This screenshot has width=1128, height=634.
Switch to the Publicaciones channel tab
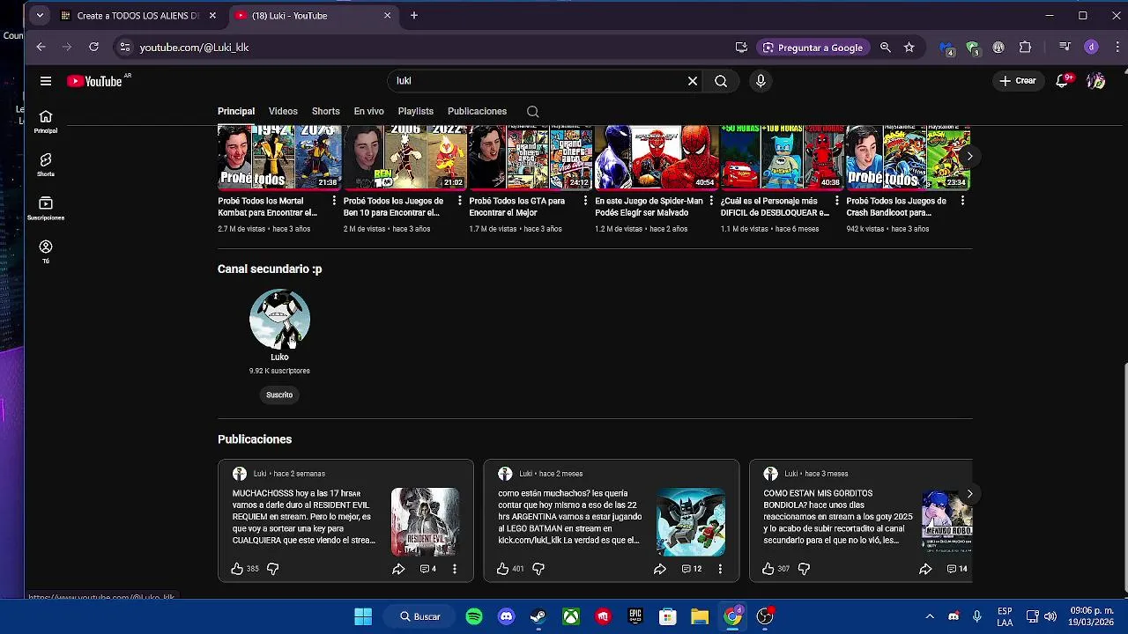[477, 111]
